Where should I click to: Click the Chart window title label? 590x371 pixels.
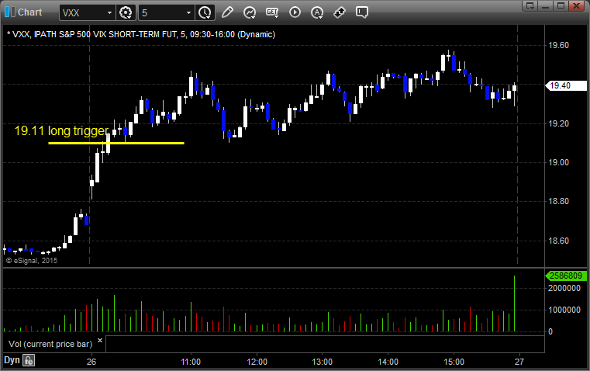click(29, 12)
